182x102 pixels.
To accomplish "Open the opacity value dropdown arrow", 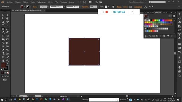I will pos(98,7).
